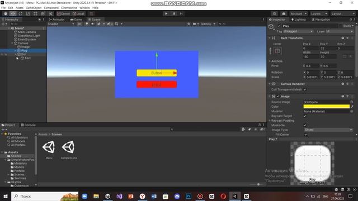This screenshot has height=201, width=358.
Task: Edit the Width field
Action: click(x=310, y=57)
